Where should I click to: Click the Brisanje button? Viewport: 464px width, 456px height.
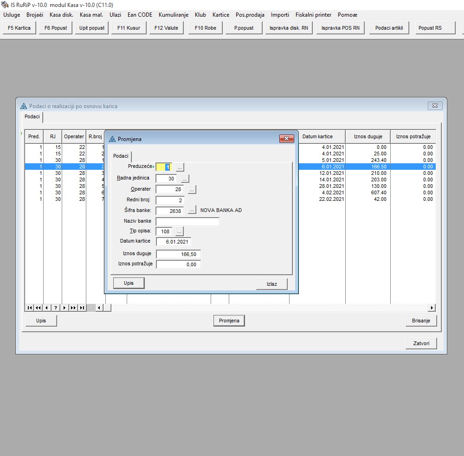point(421,321)
